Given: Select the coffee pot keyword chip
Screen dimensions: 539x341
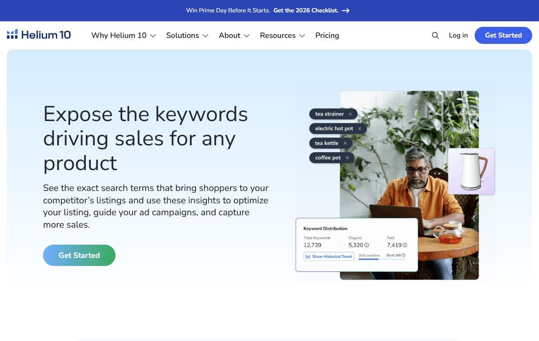Looking at the screenshot, I should (332, 158).
